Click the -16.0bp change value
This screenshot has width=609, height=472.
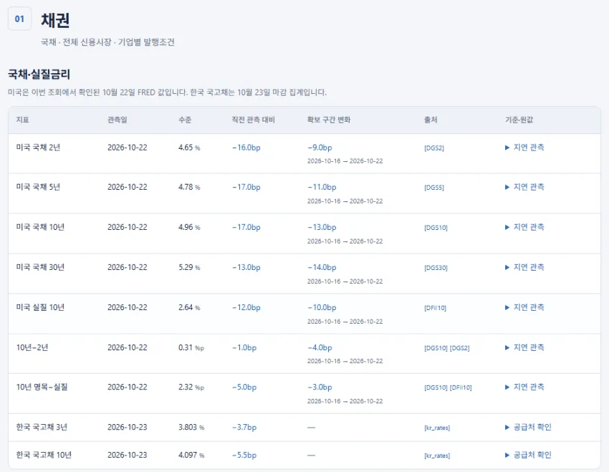tap(246, 148)
